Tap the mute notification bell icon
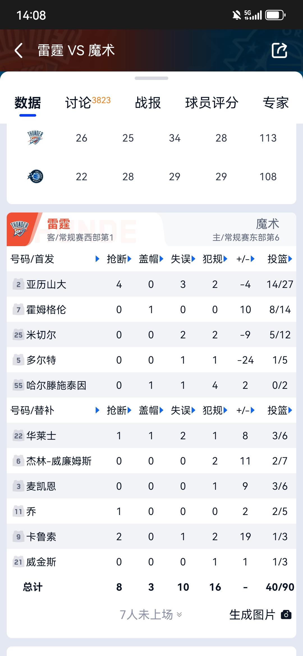Viewport: 303px width, 656px height. 237,15
